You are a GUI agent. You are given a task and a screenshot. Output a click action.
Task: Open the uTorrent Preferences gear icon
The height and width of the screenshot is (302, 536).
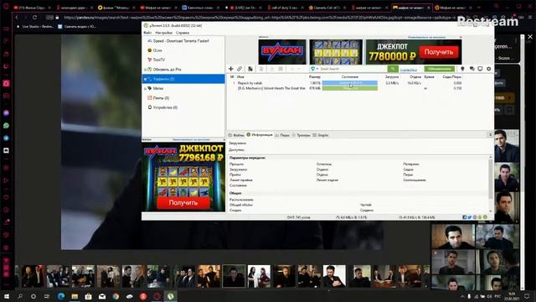click(x=489, y=69)
